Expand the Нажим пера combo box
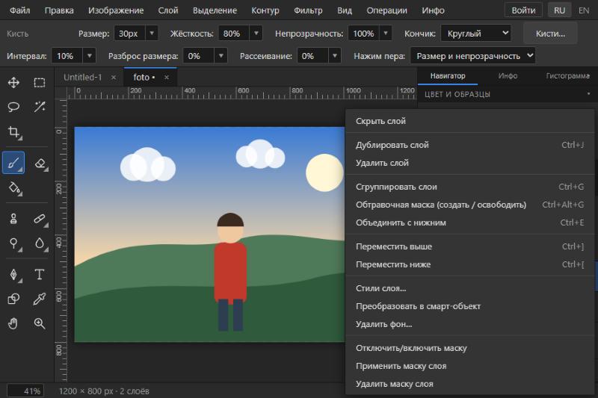This screenshot has width=598, height=398. 472,56
